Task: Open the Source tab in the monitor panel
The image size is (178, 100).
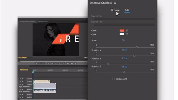Action: pyautogui.click(x=27, y=22)
